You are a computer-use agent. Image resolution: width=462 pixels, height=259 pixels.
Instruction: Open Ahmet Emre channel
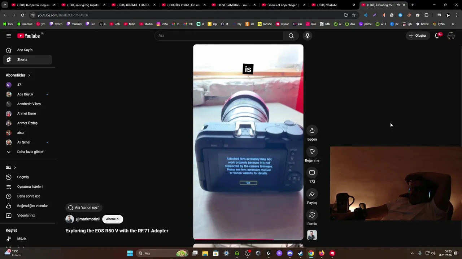pyautogui.click(x=27, y=114)
